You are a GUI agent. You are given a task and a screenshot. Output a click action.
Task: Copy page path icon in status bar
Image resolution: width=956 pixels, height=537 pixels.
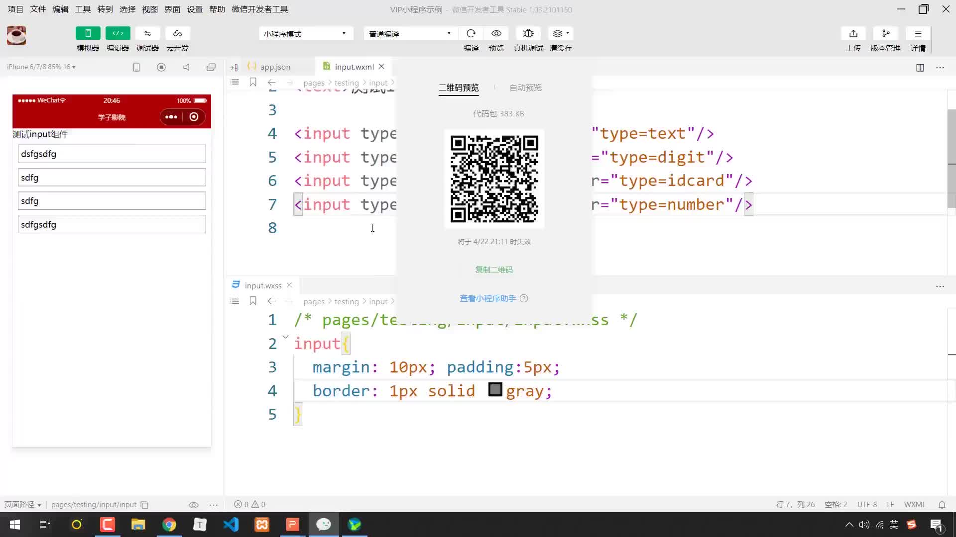pos(144,505)
